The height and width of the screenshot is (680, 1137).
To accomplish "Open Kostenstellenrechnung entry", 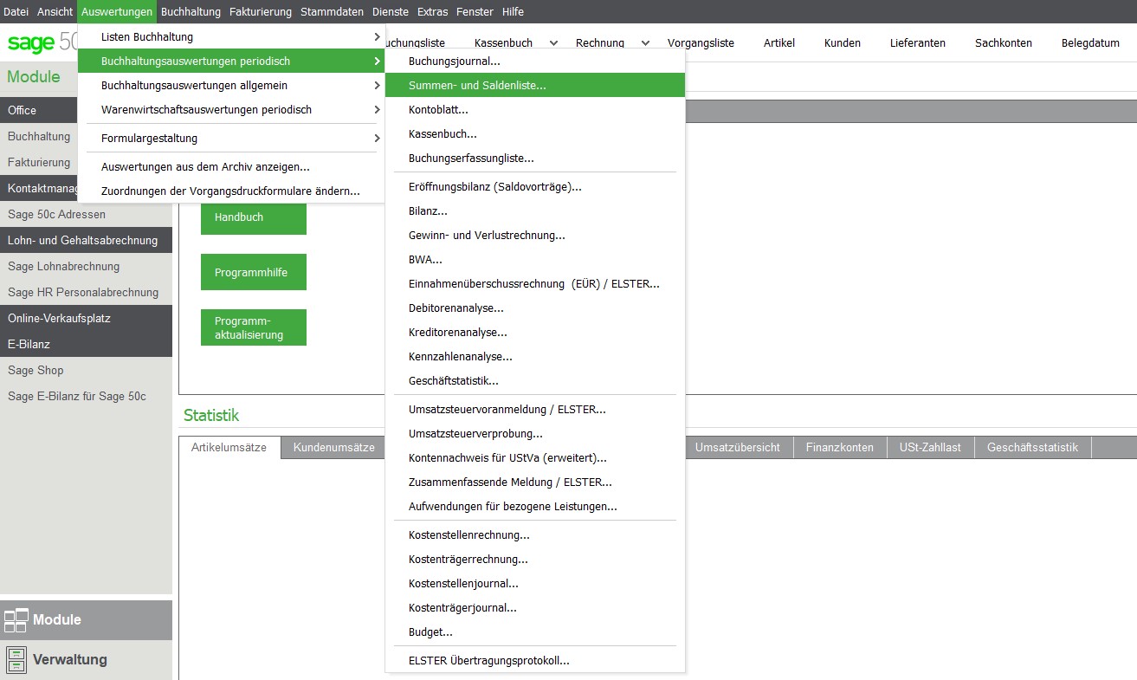I will [535, 534].
